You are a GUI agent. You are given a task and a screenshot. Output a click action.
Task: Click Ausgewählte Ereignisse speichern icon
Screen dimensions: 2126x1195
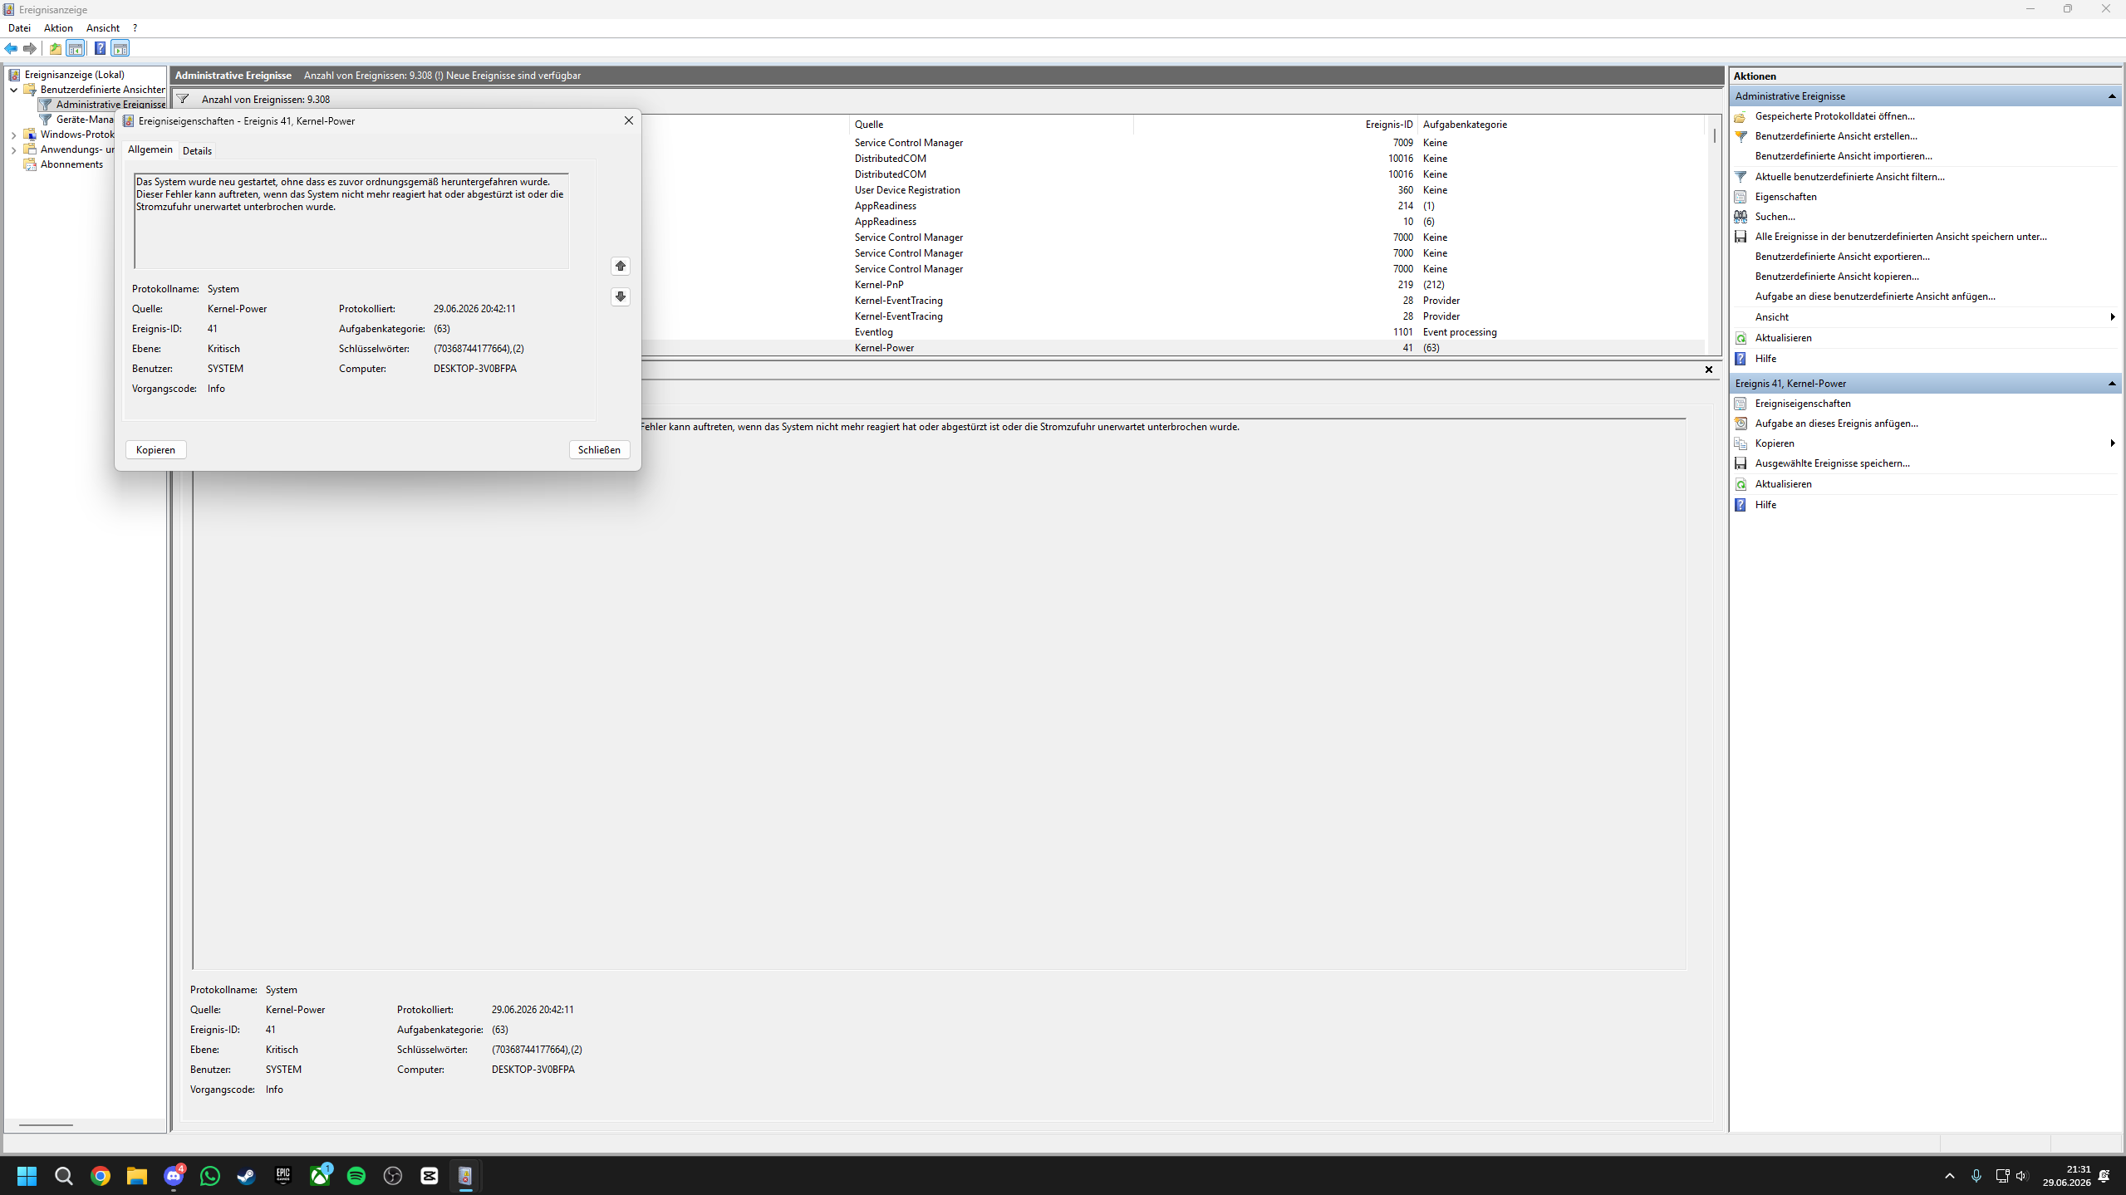pyautogui.click(x=1741, y=463)
